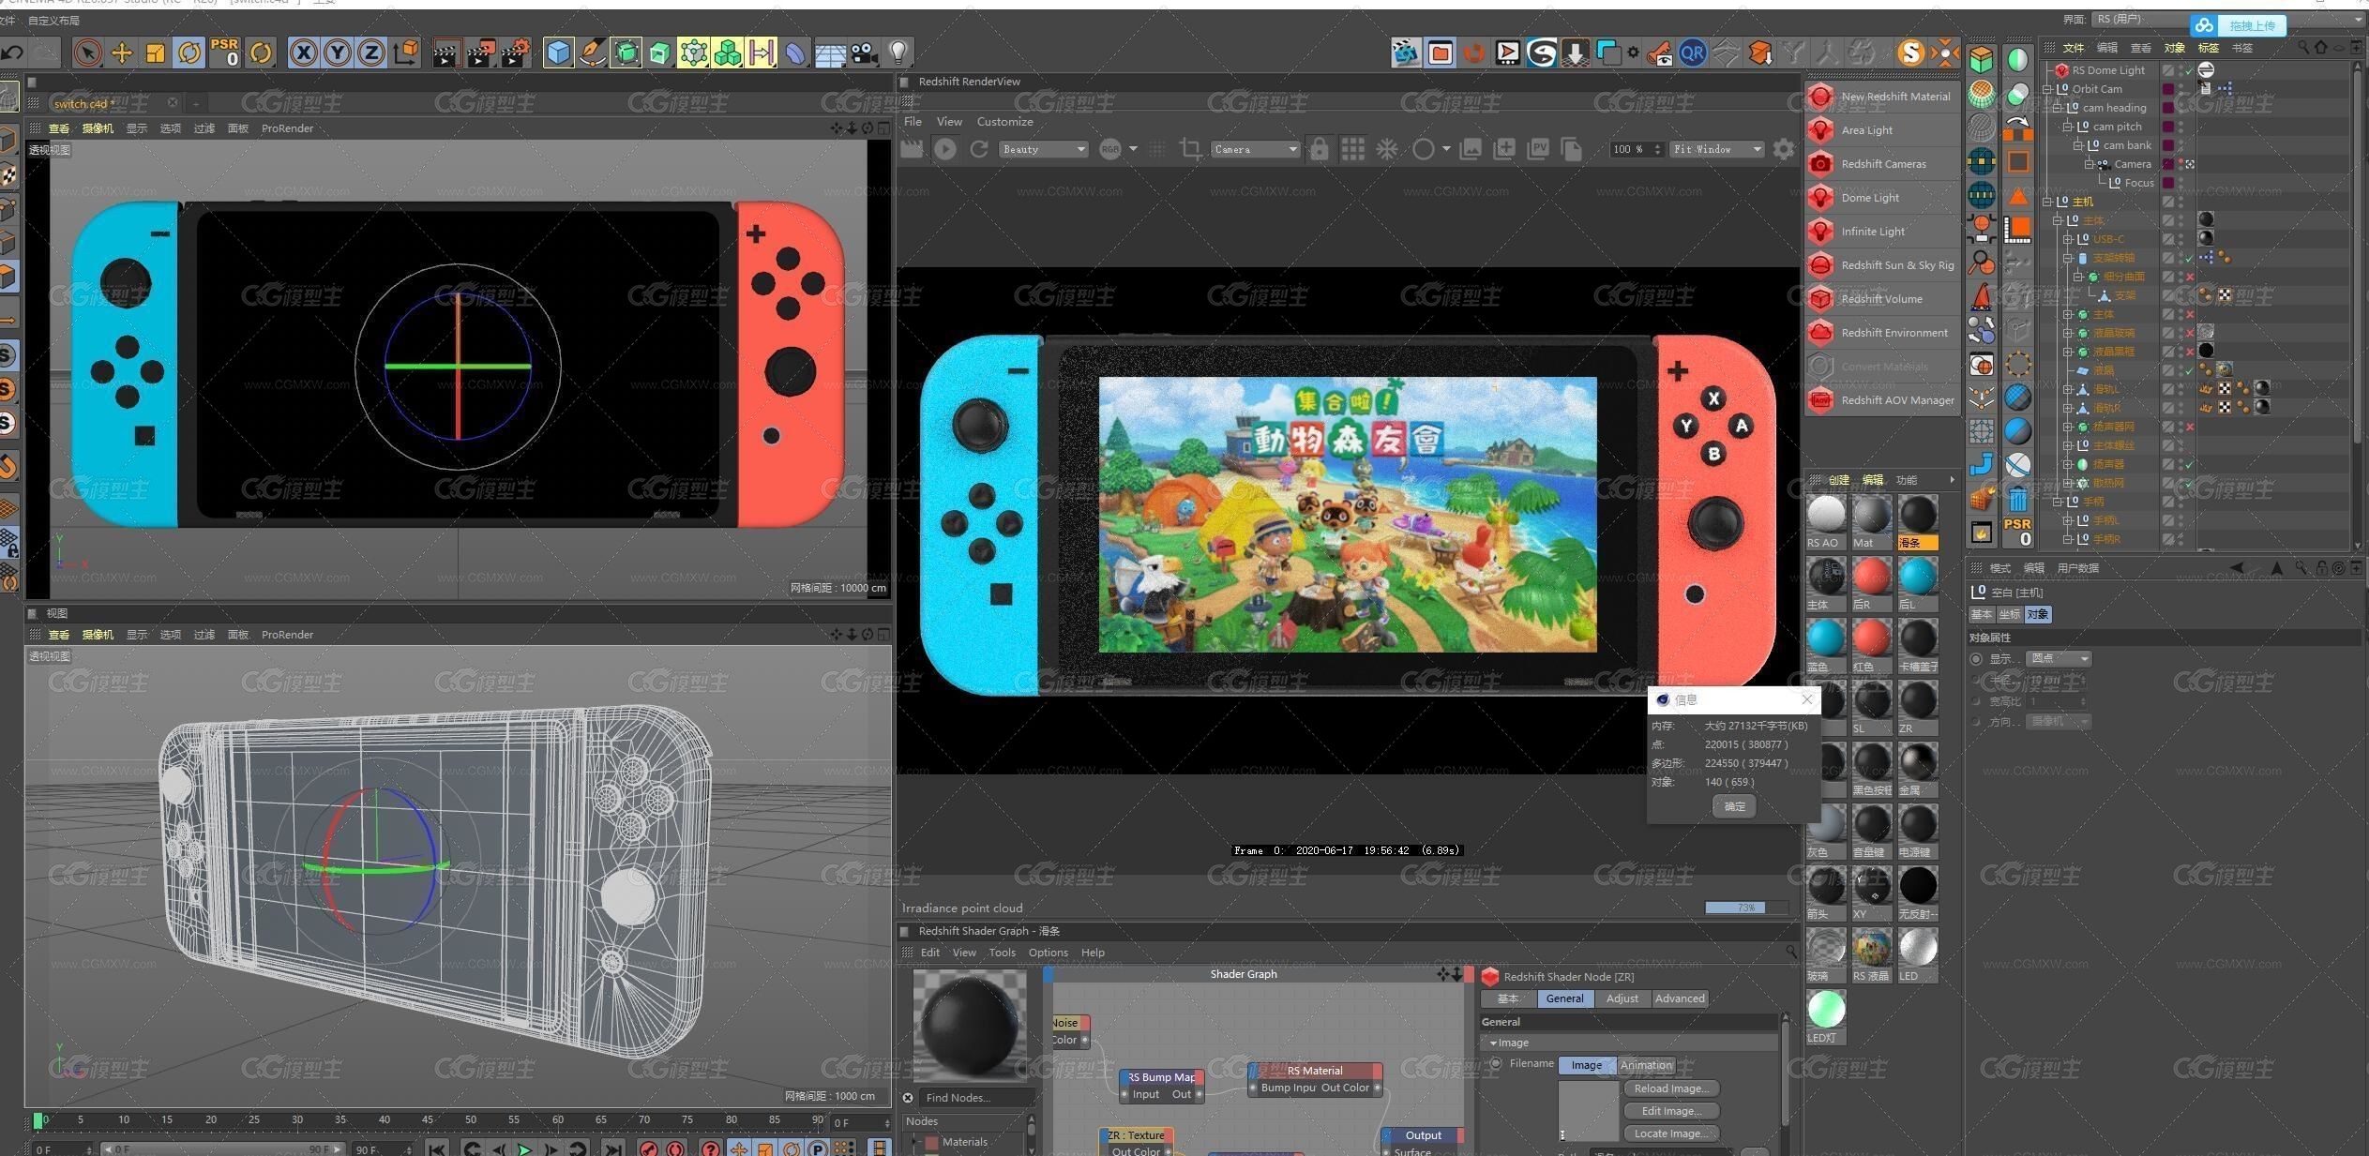The height and width of the screenshot is (1156, 2369).
Task: Open the Camera dropdown in RenderView
Action: pos(1255,149)
